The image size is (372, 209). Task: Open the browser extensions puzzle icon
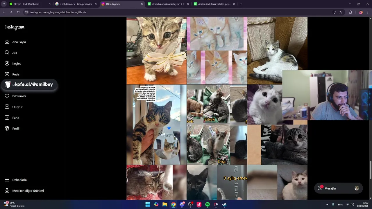click(x=350, y=12)
